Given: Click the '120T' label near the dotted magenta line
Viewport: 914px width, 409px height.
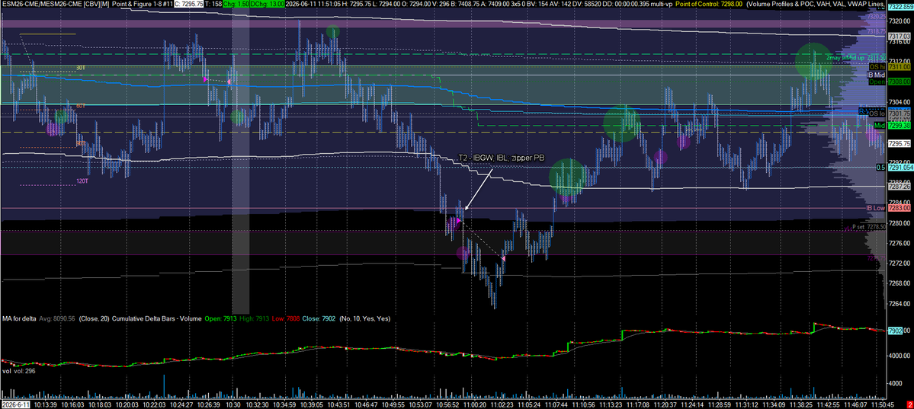Looking at the screenshot, I should (x=81, y=181).
